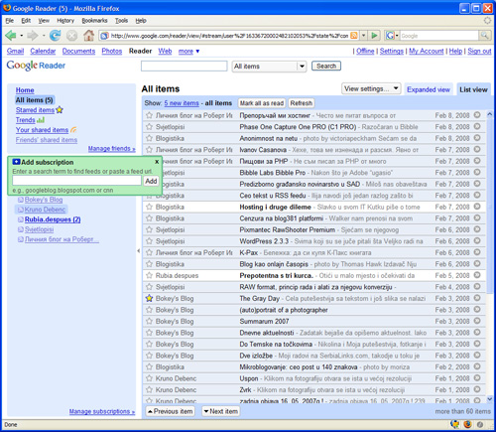Show only 5 new items link
The height and width of the screenshot is (432, 496).
tap(182, 103)
